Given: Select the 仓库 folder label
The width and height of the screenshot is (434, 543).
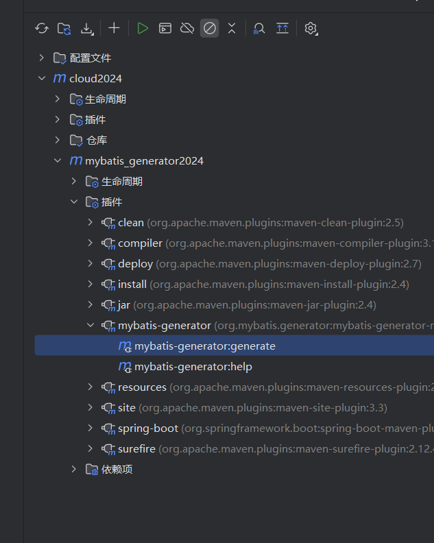Looking at the screenshot, I should tap(97, 141).
